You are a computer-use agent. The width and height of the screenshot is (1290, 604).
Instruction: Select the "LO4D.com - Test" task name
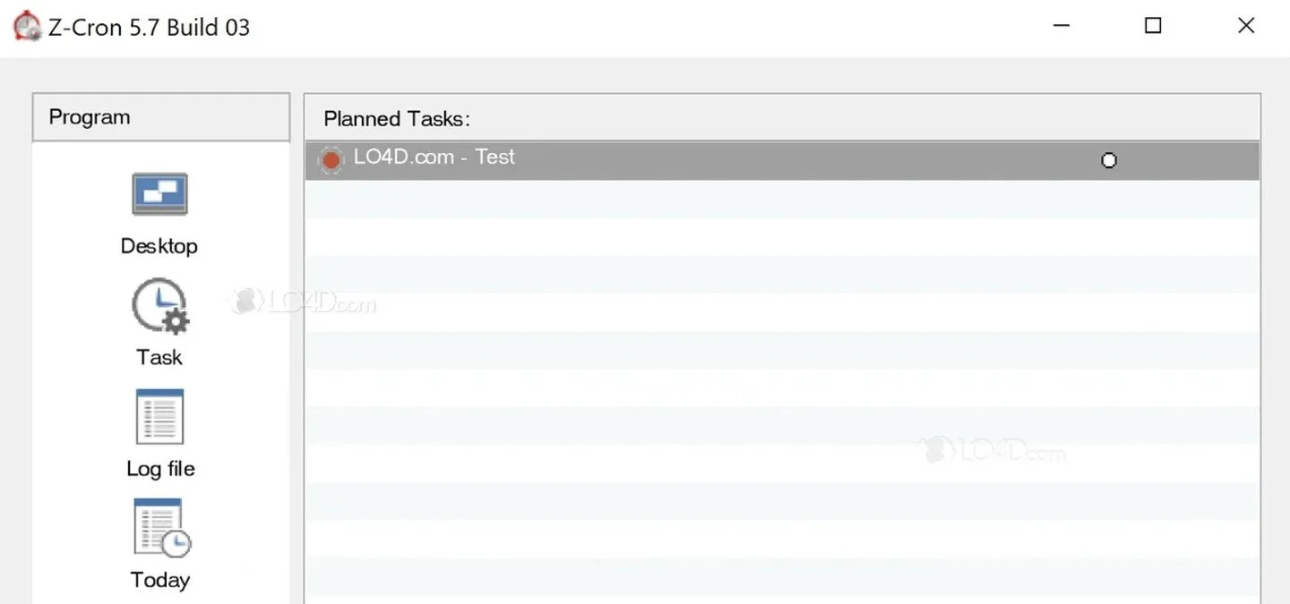[434, 157]
